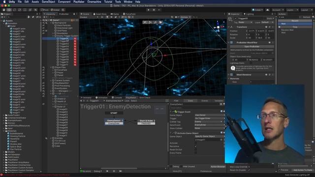Open Mesh Renderer component help icon
The image size is (315, 177).
point(266,75)
